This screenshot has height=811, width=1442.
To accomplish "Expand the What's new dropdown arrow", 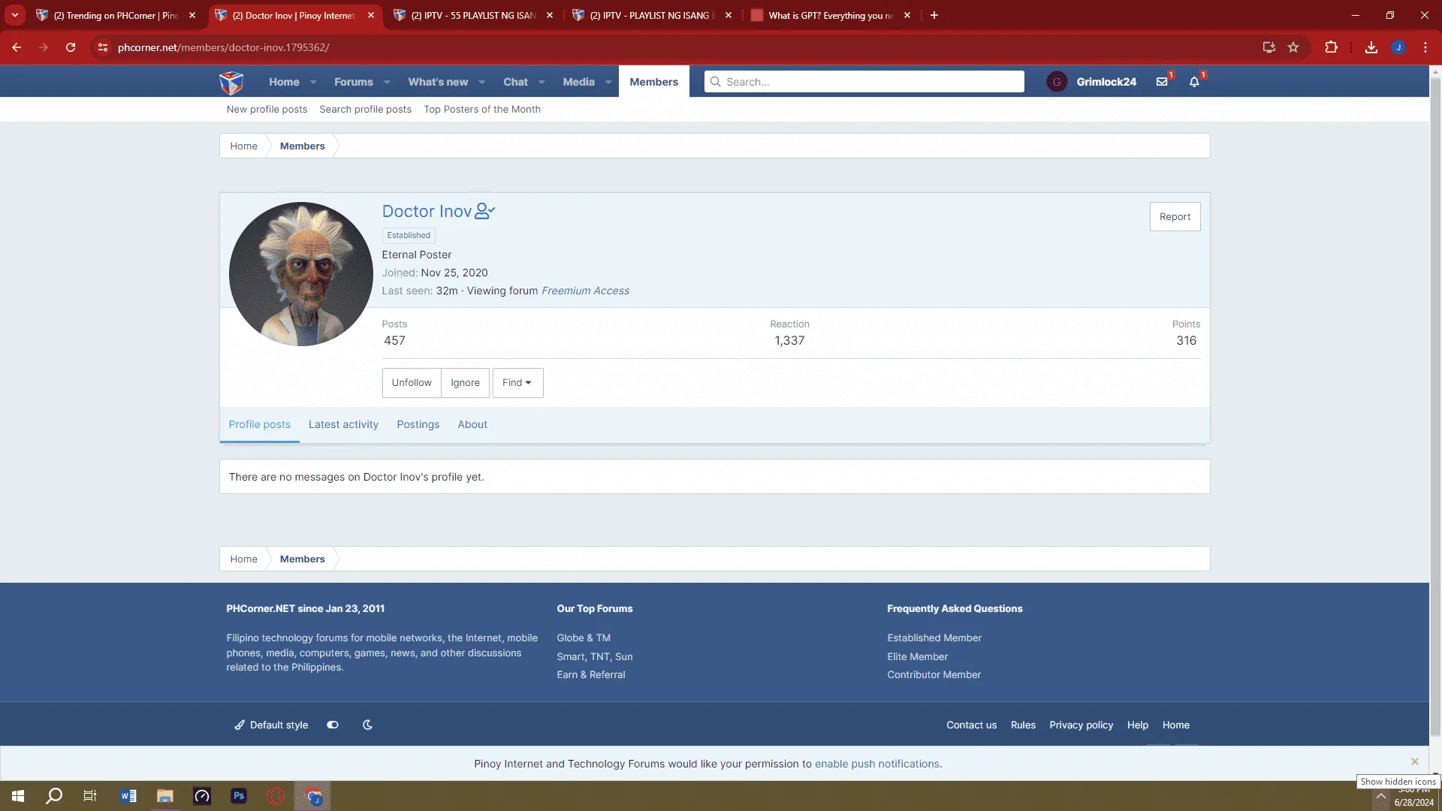I will (x=482, y=82).
